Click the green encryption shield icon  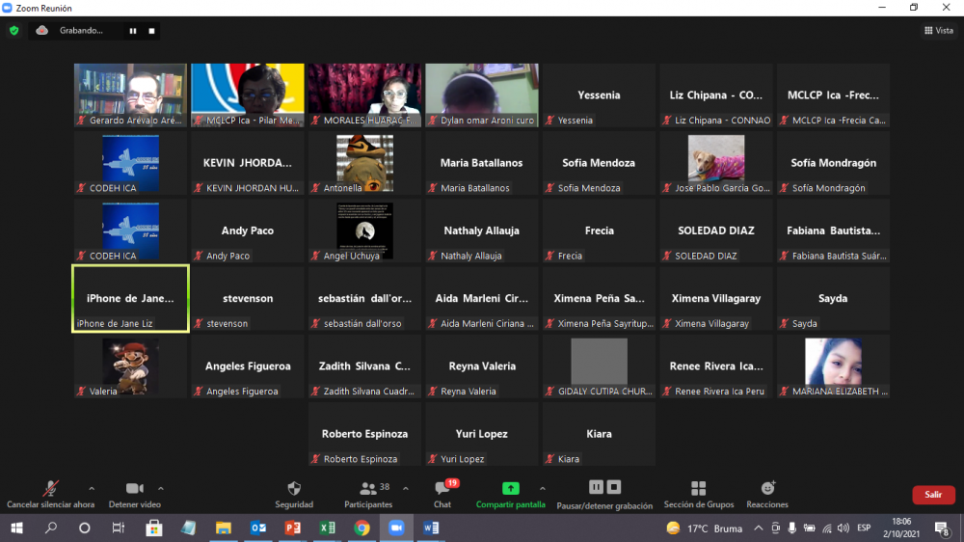click(x=13, y=31)
